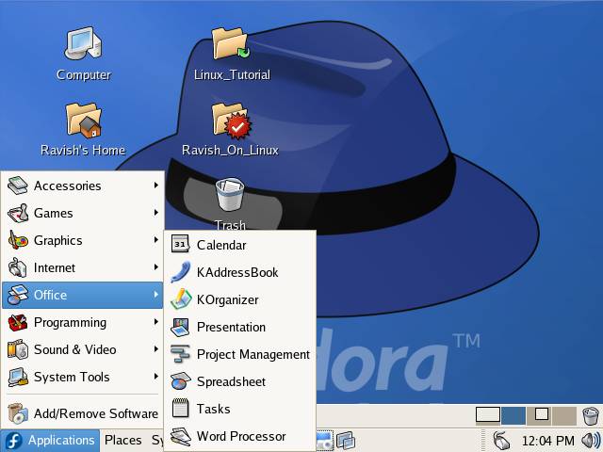
Task: Switch to the third workspace in pager
Action: pyautogui.click(x=539, y=415)
